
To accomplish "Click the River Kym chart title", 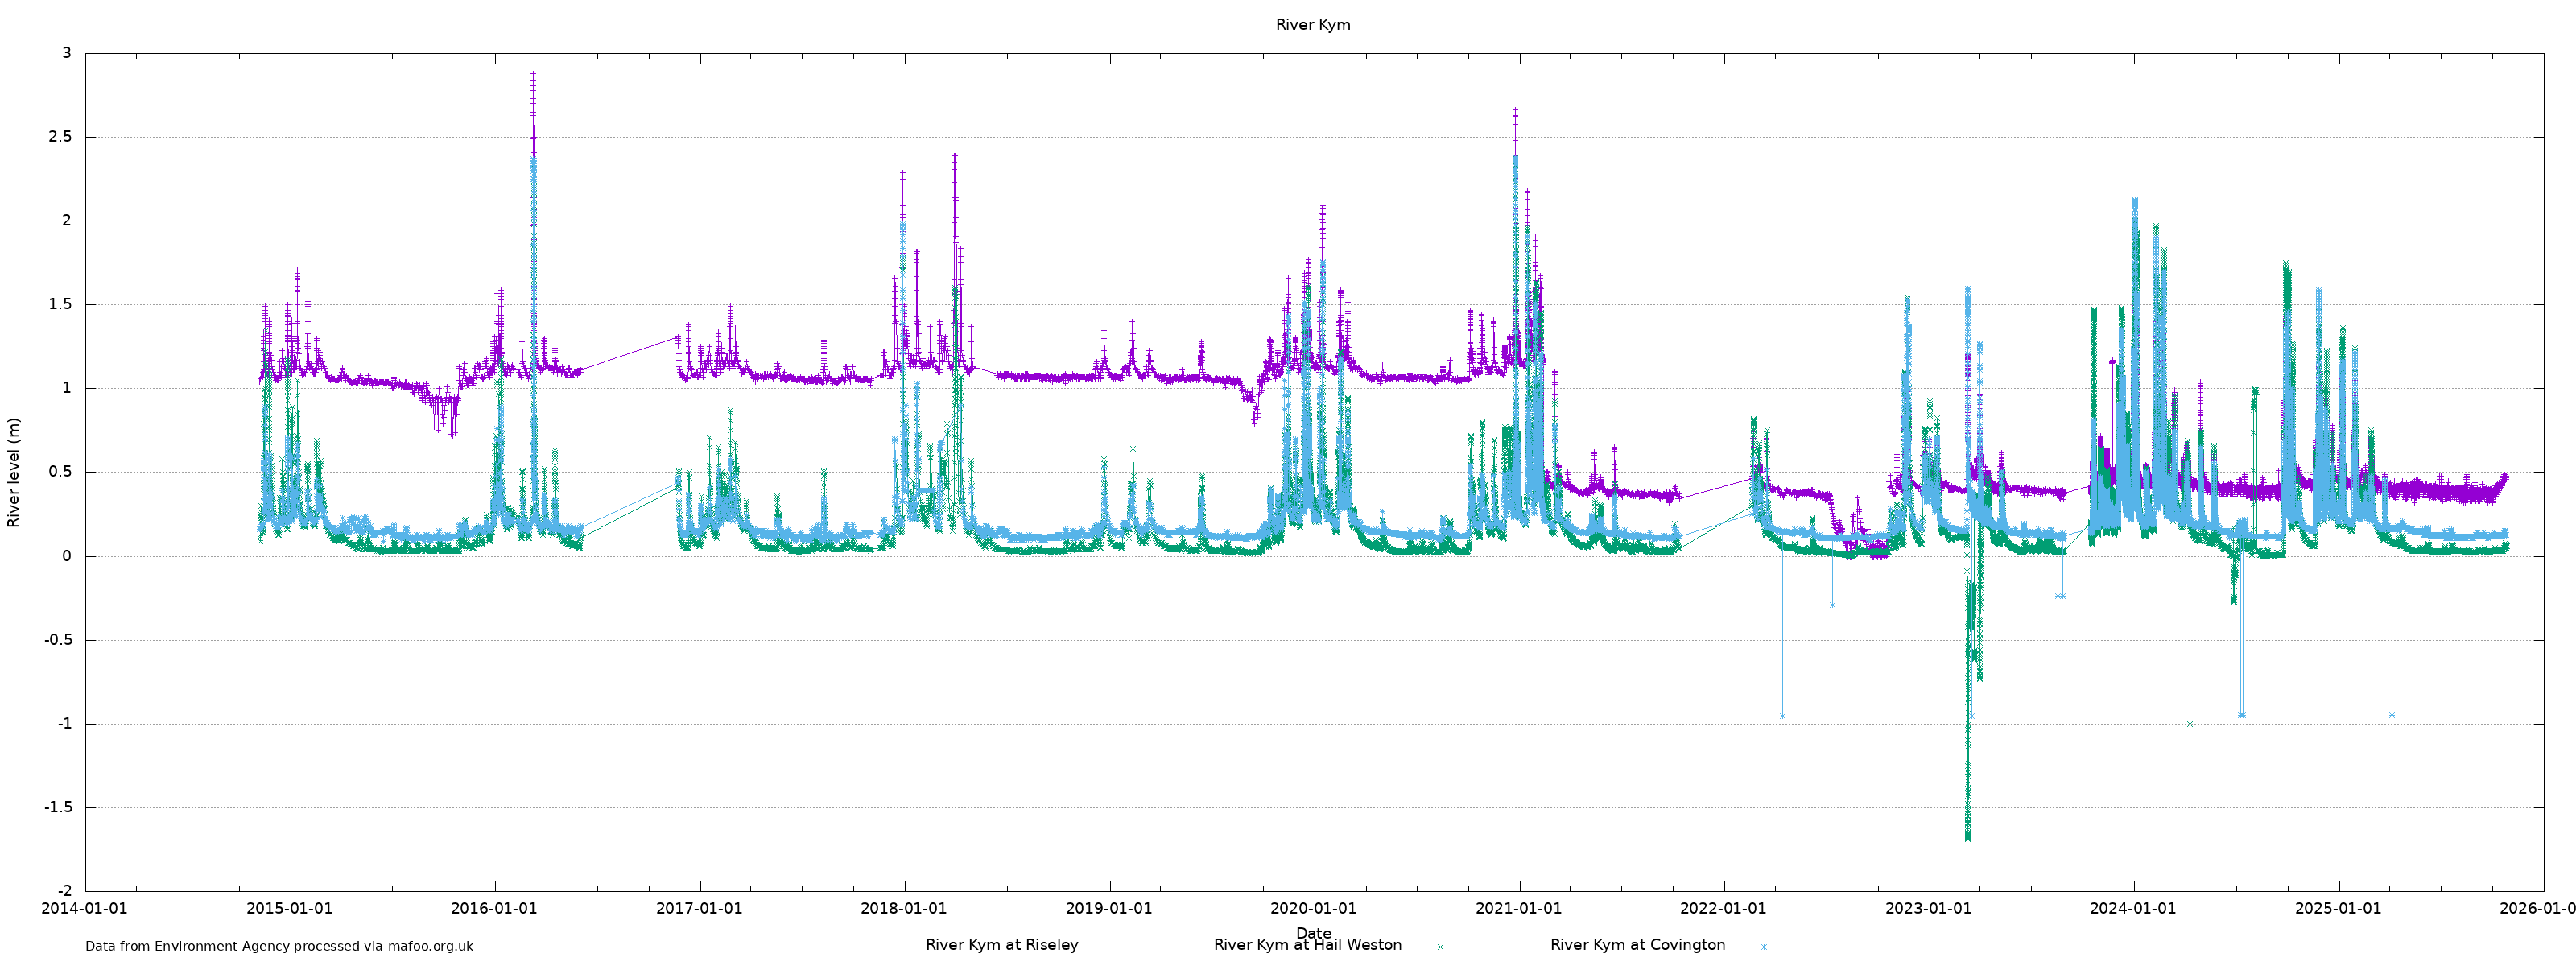I will (x=1312, y=25).
